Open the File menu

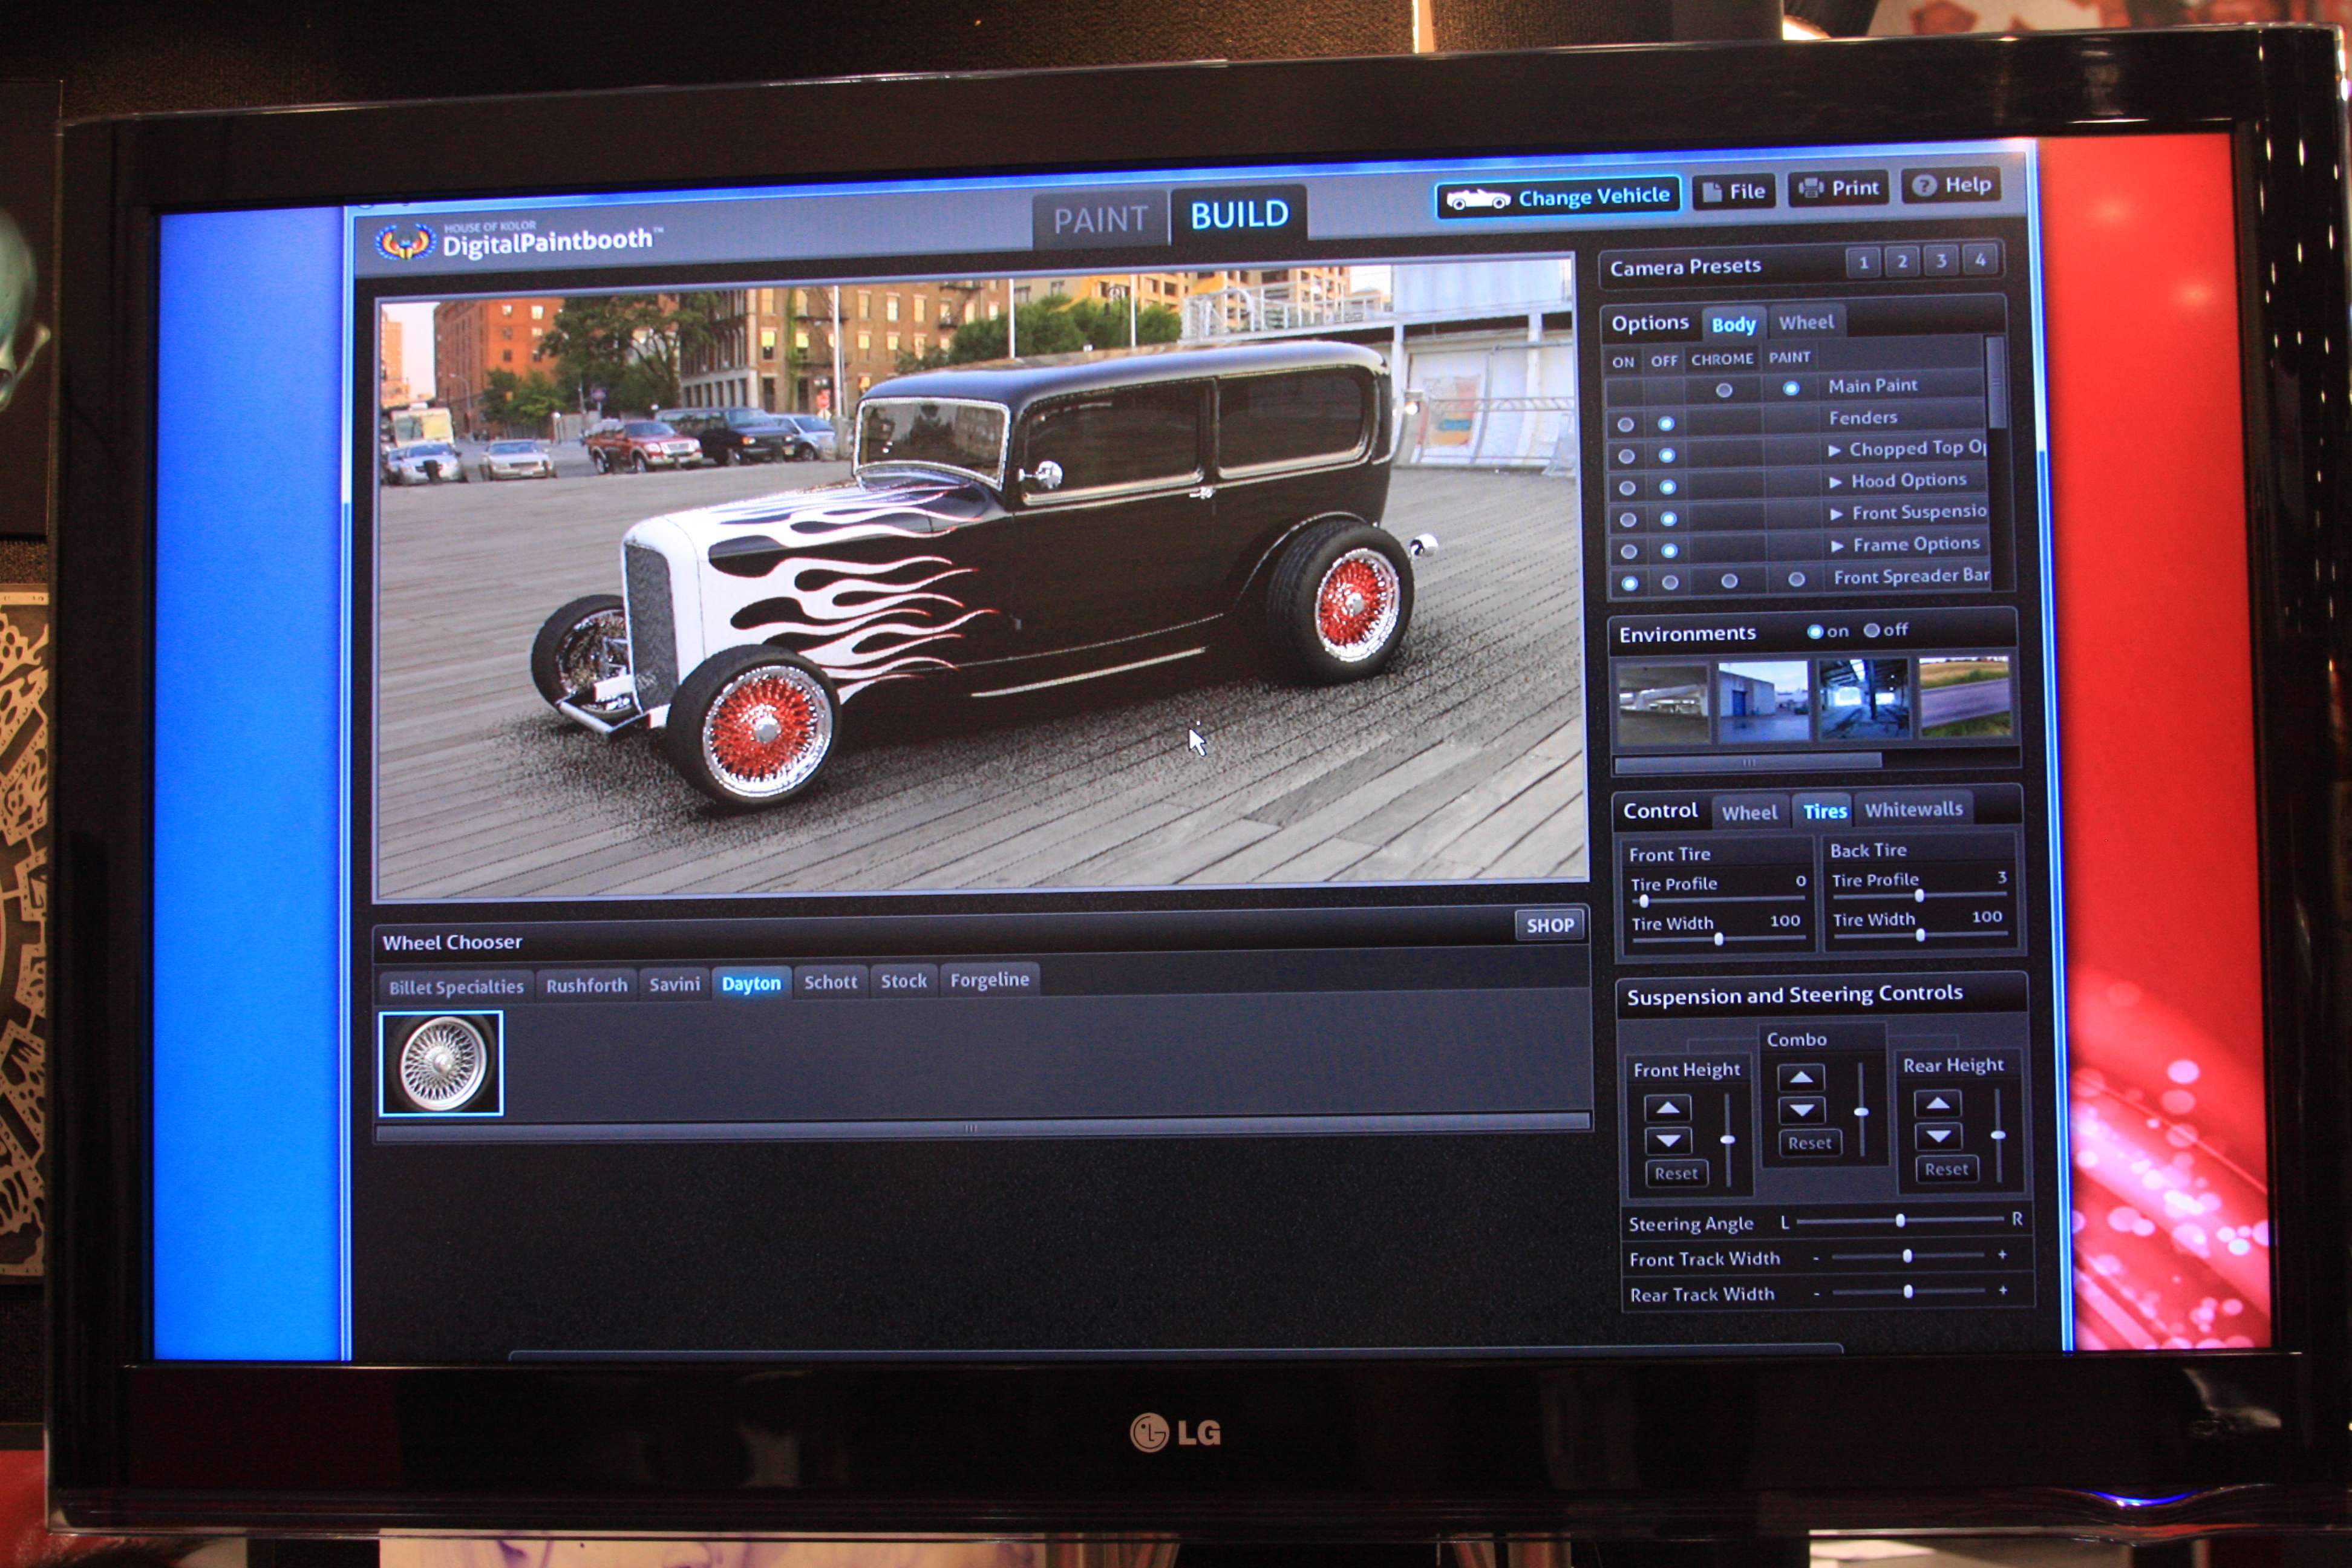(x=1733, y=191)
